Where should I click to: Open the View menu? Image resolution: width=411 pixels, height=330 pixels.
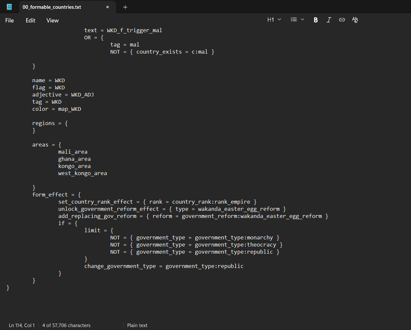pyautogui.click(x=52, y=20)
